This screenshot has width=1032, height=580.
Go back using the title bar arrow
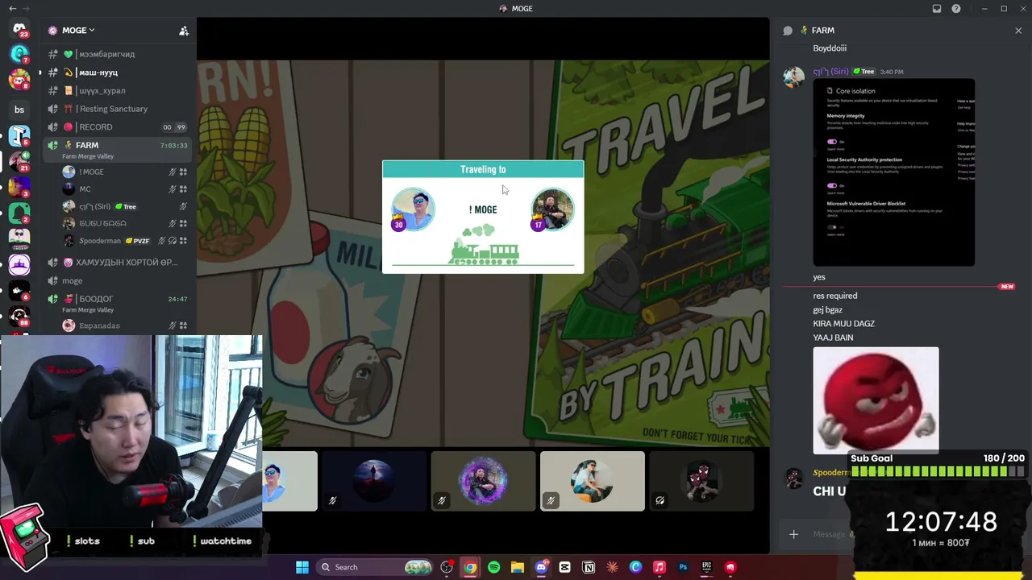click(x=12, y=9)
